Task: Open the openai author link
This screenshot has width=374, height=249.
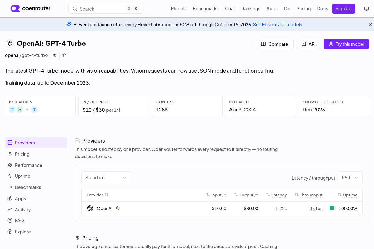Action: (12, 55)
